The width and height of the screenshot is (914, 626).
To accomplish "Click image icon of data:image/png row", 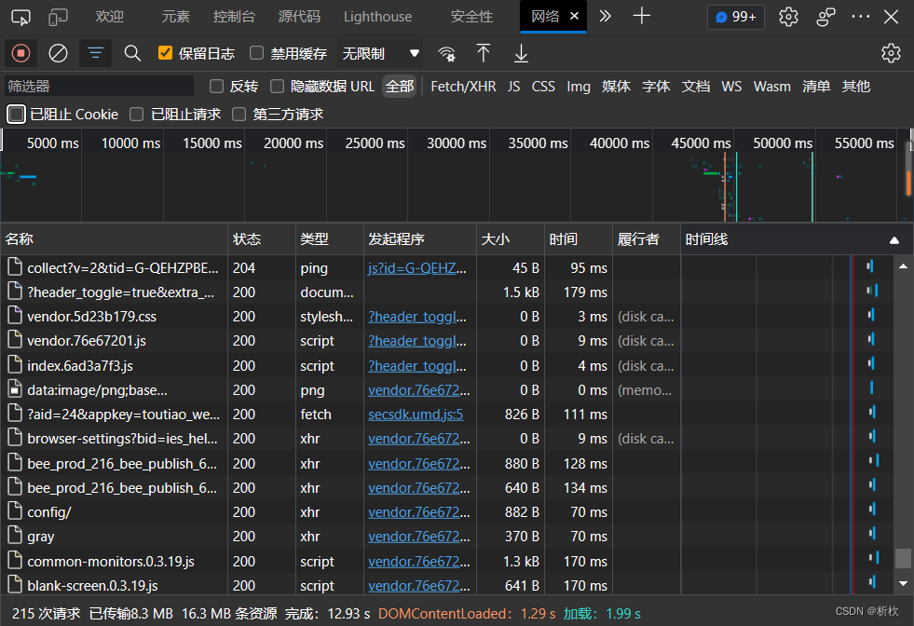I will tap(14, 389).
